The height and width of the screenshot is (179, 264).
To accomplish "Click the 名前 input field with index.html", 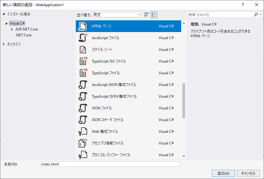I will [x=110, y=164].
